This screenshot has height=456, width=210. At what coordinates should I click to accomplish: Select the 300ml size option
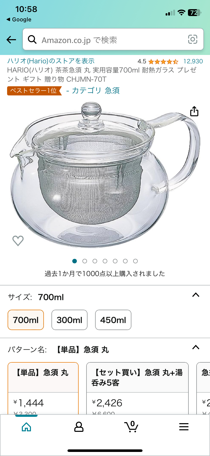point(69,320)
